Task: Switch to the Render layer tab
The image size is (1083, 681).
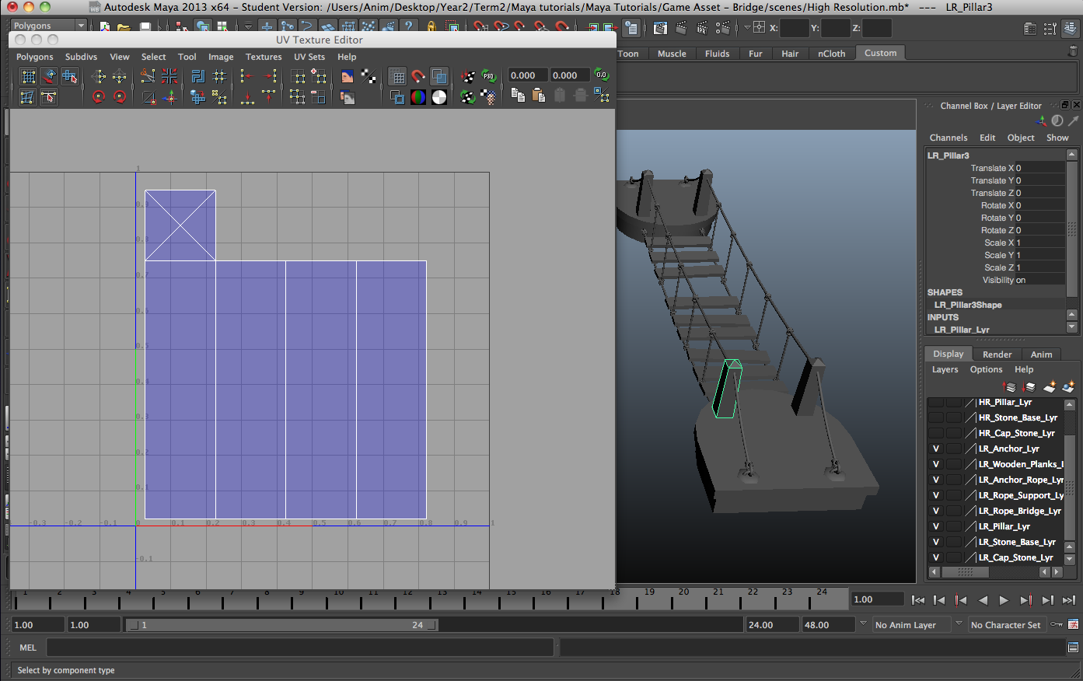Action: (x=997, y=354)
